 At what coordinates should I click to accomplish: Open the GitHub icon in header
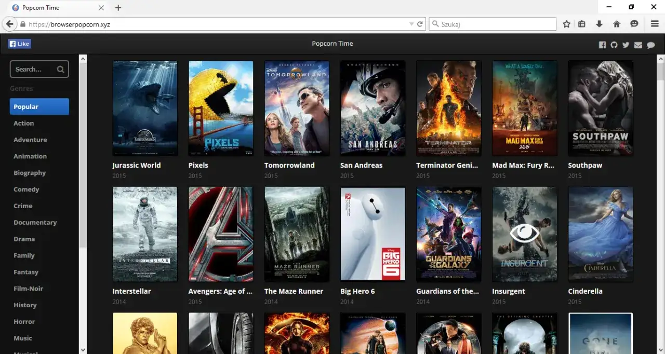614,45
